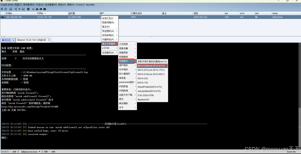The width and height of the screenshot is (301, 154).
Task: Choose the MS16-135 entry
Action: pyautogui.click(x=152, y=82)
